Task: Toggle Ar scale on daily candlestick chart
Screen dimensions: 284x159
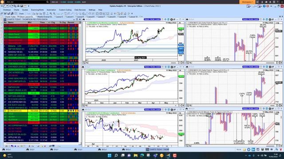Action: (x=180, y=71)
